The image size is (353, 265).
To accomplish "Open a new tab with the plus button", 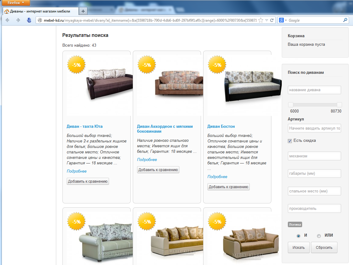I will tap(83, 11).
